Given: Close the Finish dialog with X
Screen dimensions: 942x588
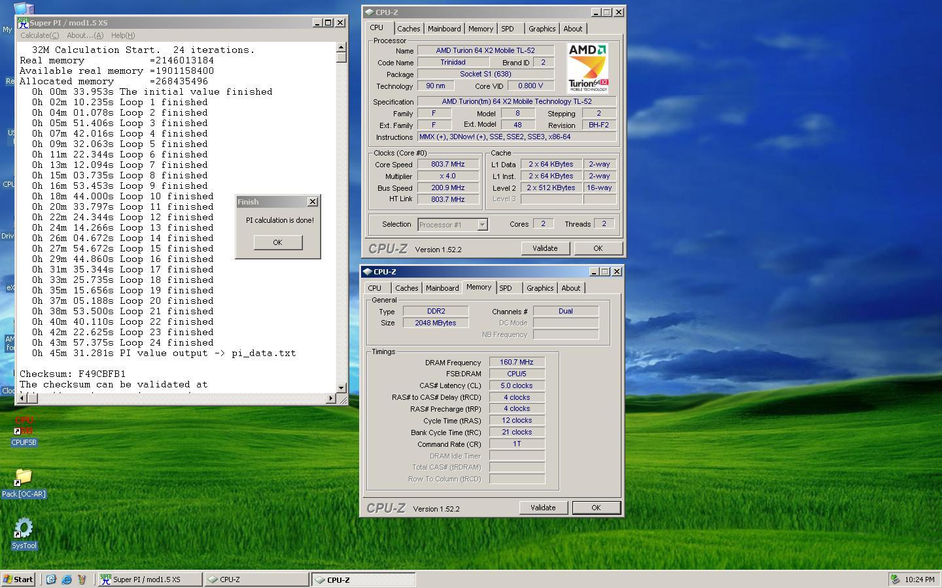Looking at the screenshot, I should [313, 202].
